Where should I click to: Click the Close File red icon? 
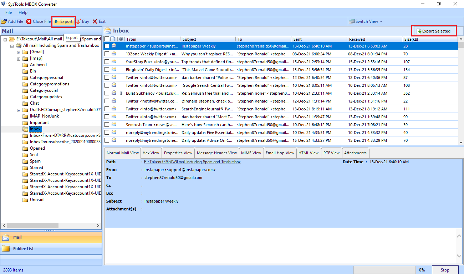(x=29, y=21)
